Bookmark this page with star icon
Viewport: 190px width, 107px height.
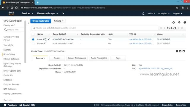pyautogui.click(x=177, y=8)
